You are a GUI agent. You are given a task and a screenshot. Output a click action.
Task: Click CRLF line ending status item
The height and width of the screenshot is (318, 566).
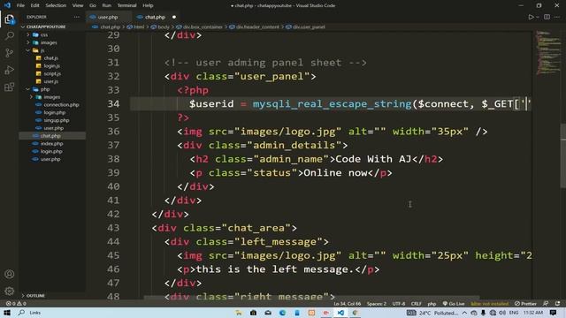[416, 304]
